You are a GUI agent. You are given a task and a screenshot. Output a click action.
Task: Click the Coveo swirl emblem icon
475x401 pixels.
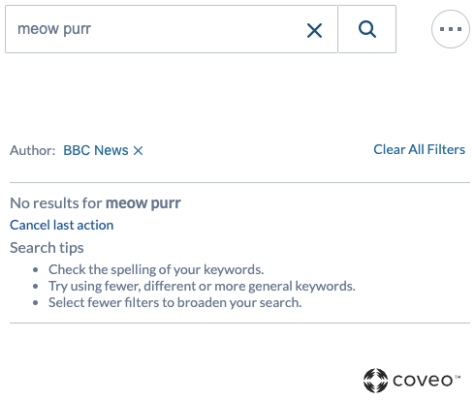tap(375, 381)
